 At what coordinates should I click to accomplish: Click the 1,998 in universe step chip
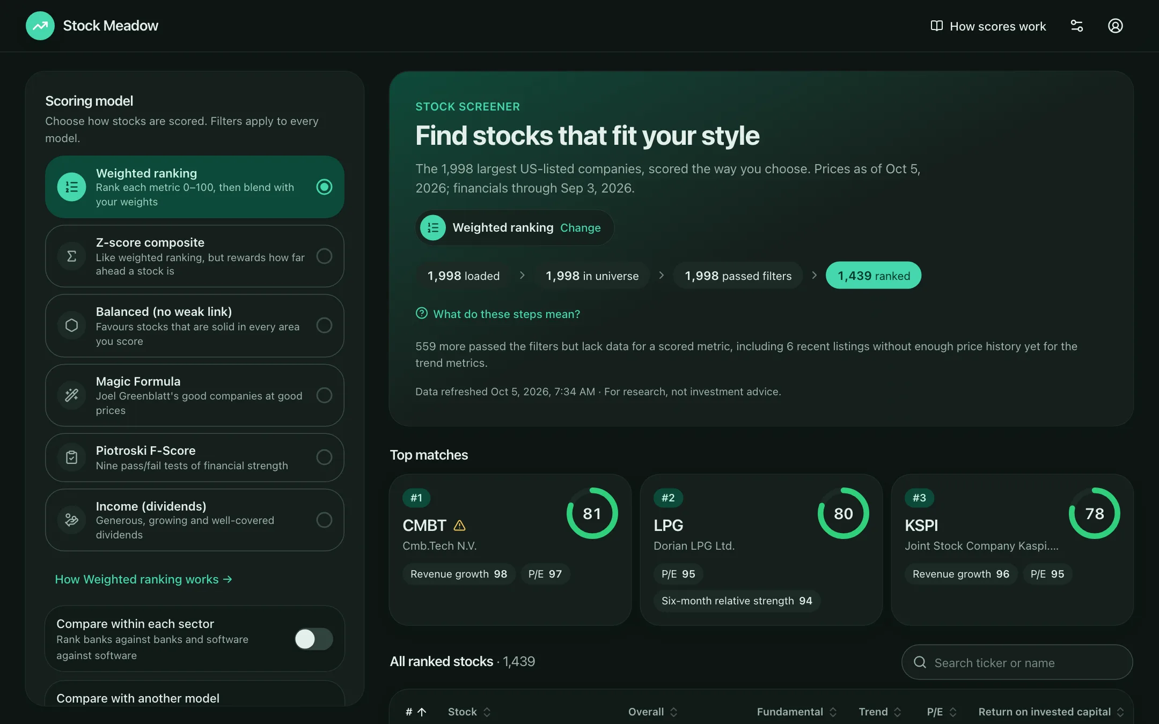coord(592,276)
